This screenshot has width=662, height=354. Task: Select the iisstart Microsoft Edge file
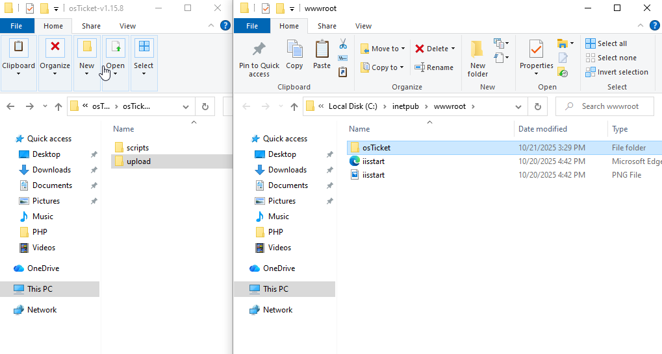[x=504, y=161]
